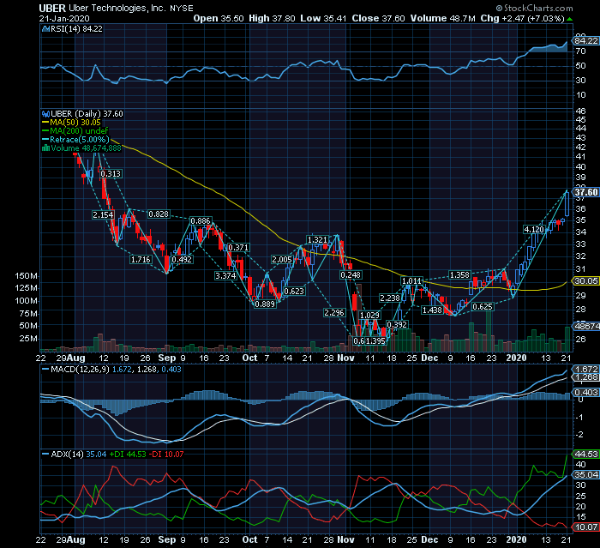Click the 2.154 retrace label
600x548 pixels.
coord(103,215)
